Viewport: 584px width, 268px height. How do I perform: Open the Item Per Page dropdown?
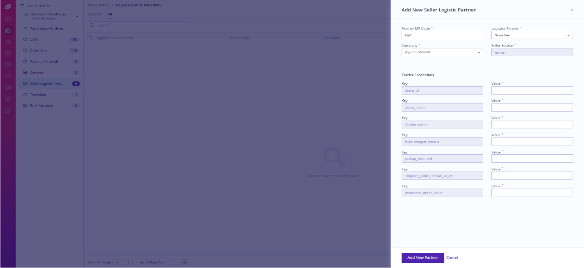click(x=123, y=262)
